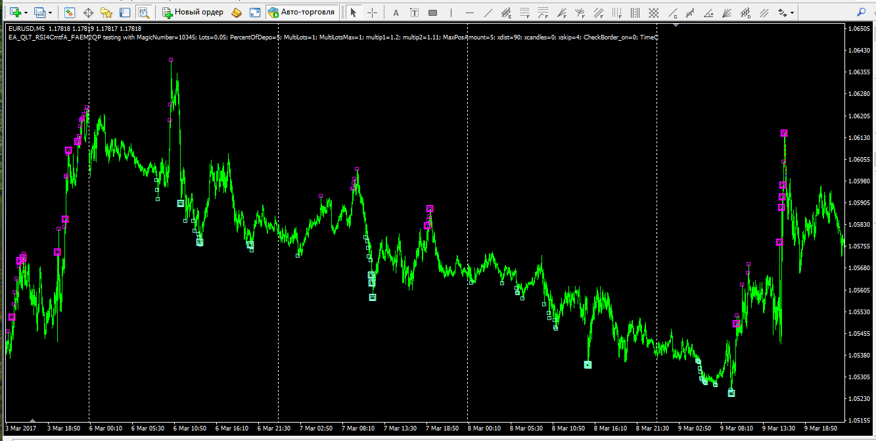Open the chart profiles icon

click(x=39, y=12)
